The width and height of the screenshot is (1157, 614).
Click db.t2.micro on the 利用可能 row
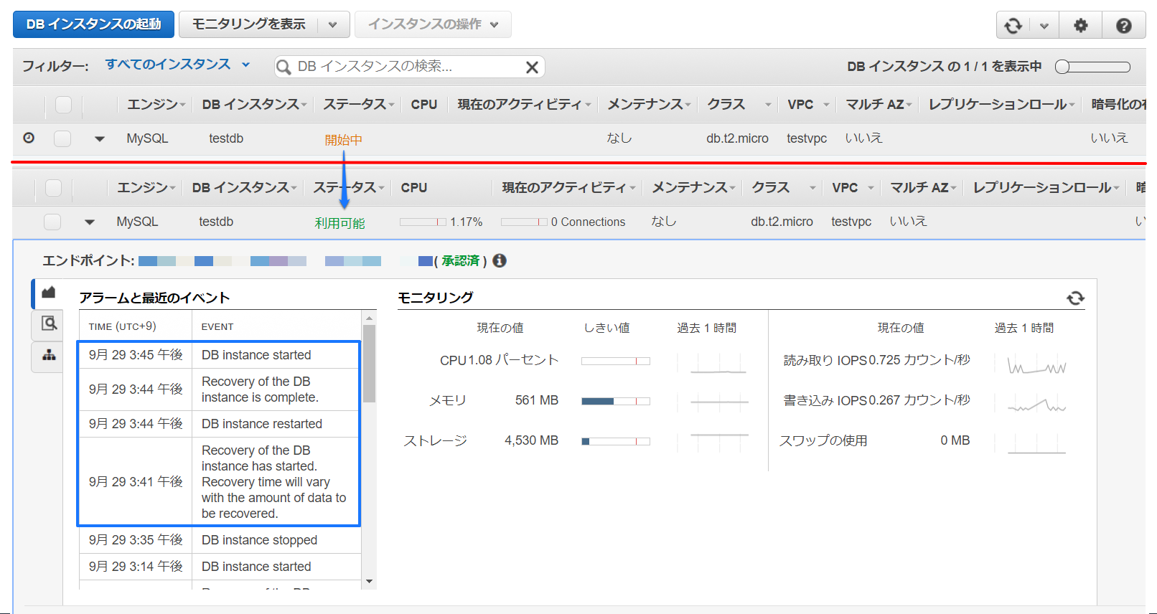pyautogui.click(x=782, y=222)
